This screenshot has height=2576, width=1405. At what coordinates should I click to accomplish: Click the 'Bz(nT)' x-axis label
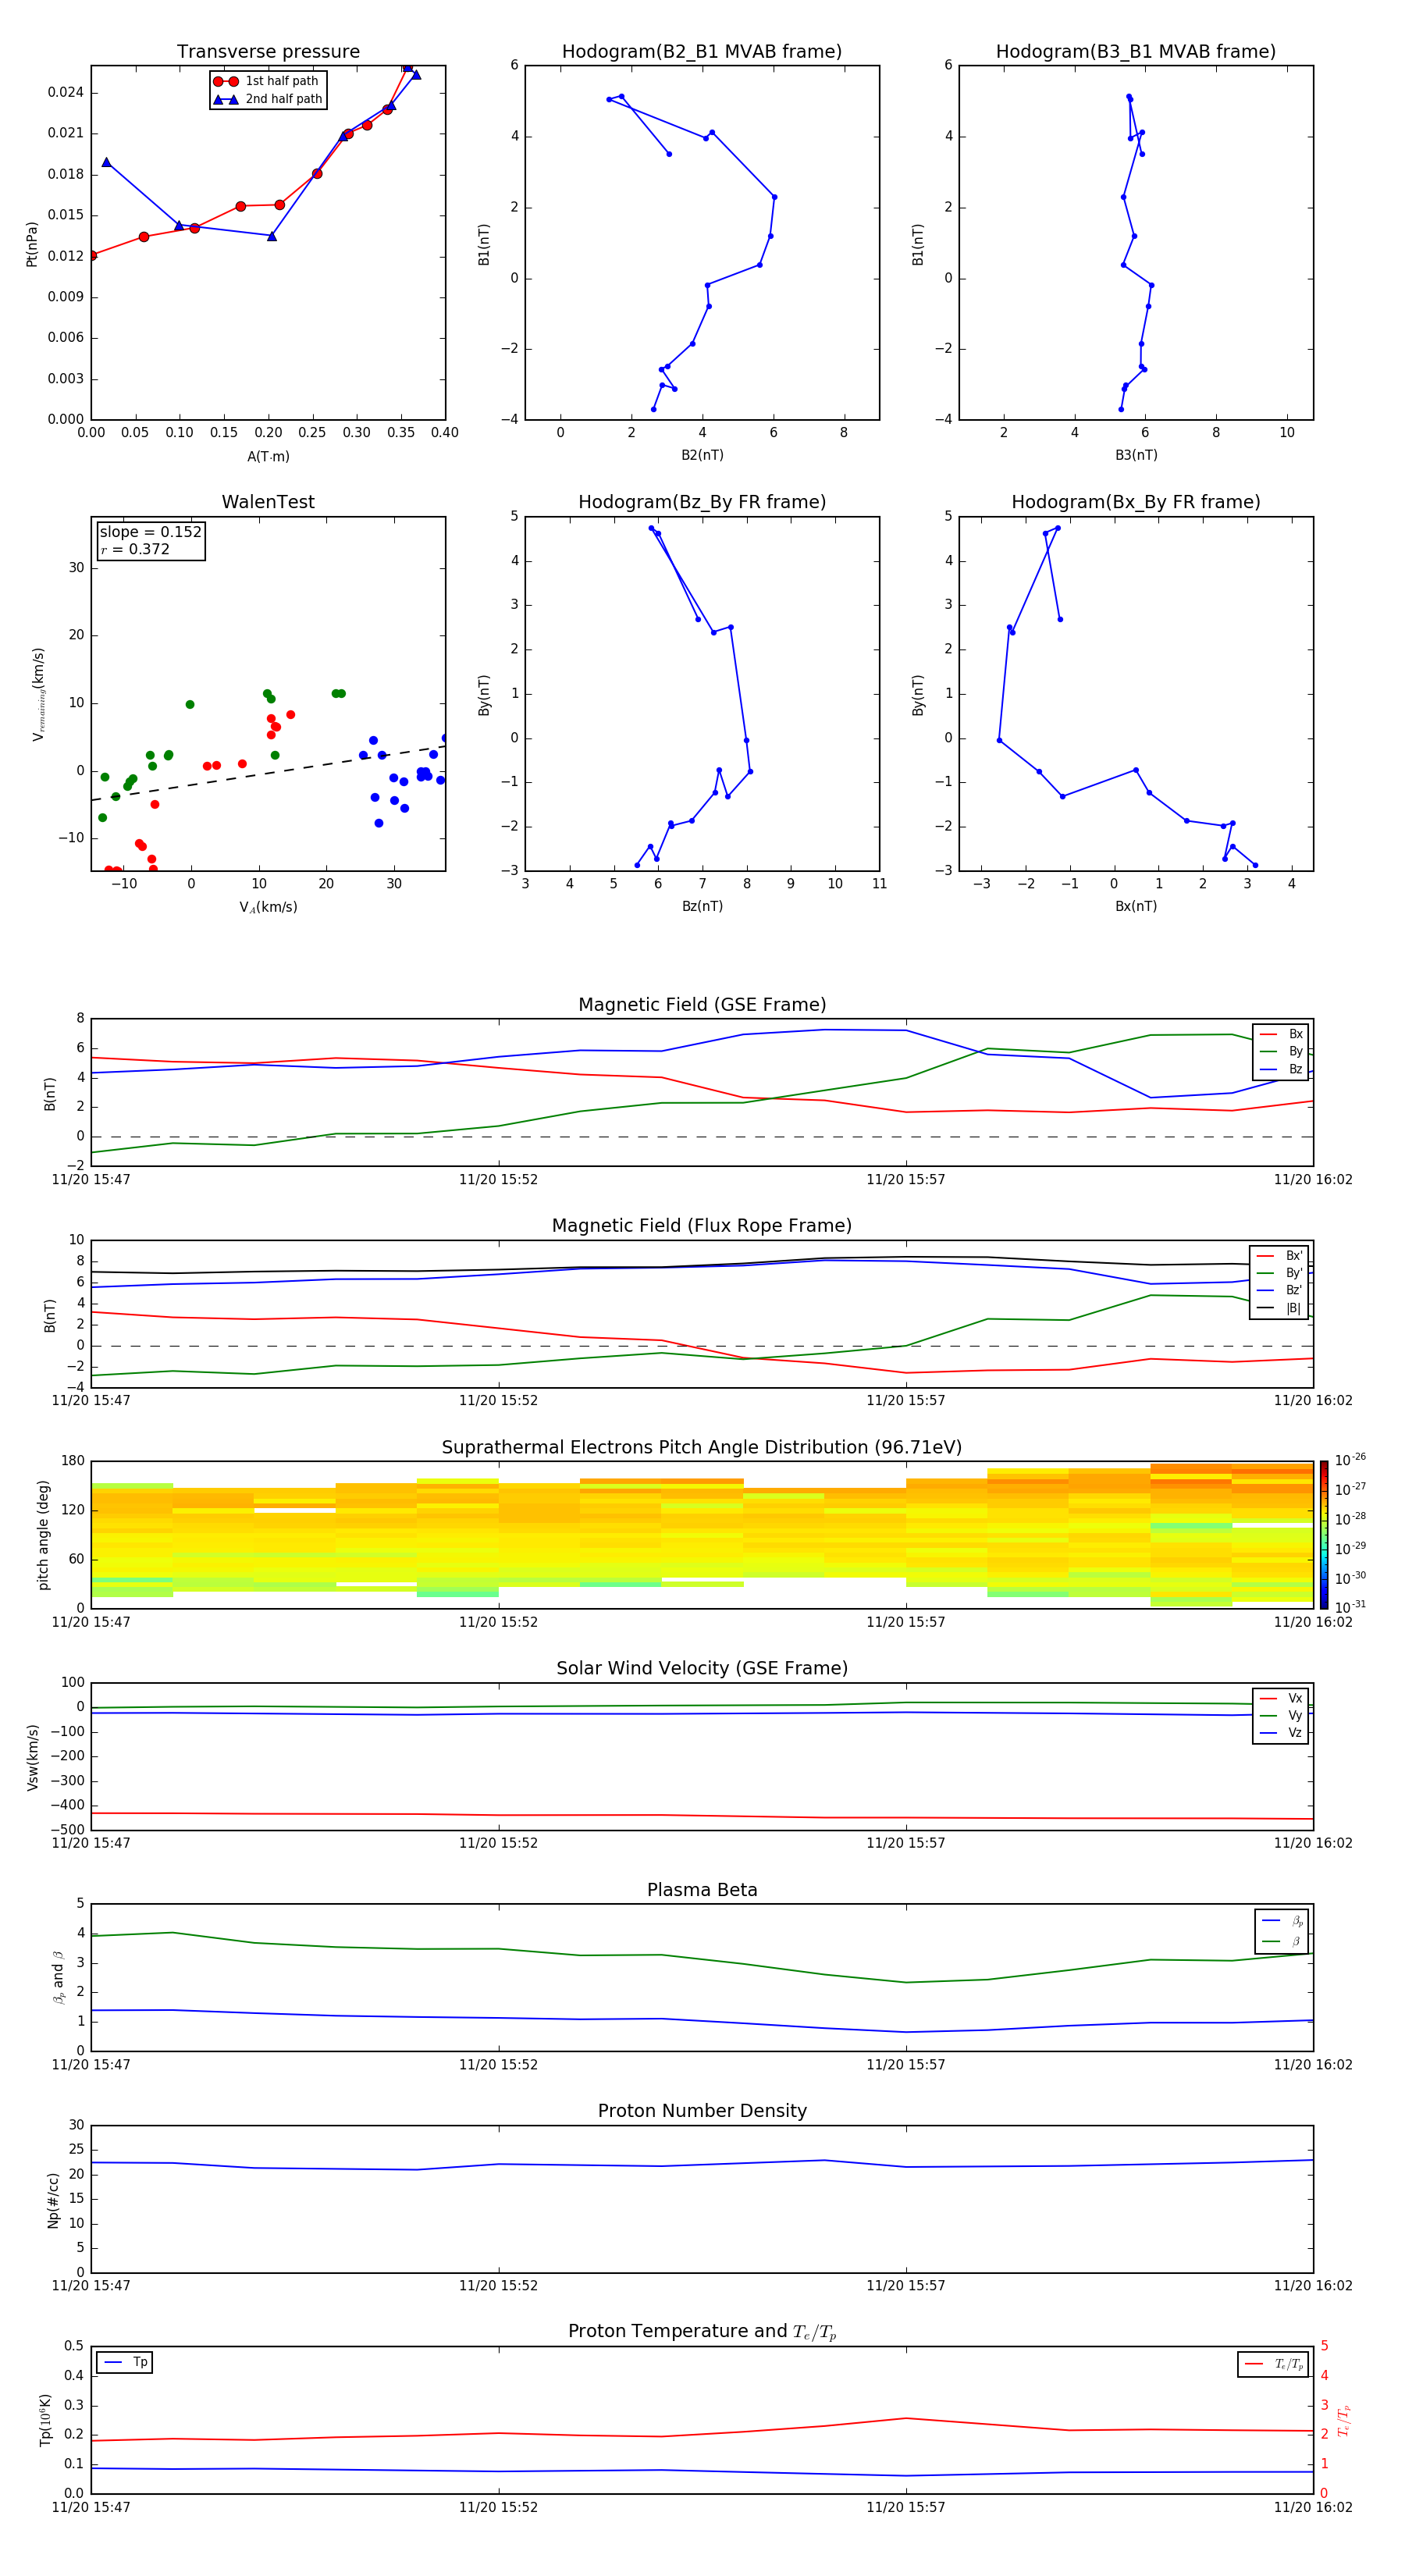click(x=702, y=906)
